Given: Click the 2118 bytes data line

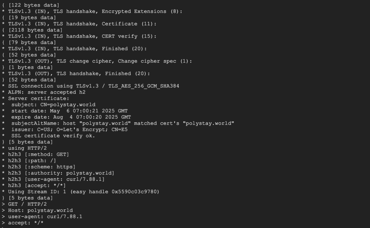Looking at the screenshot, I should point(32,30).
